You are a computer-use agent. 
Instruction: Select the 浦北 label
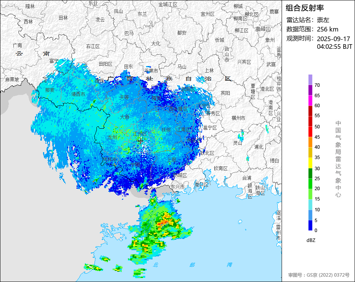pyautogui.click(x=259, y=147)
